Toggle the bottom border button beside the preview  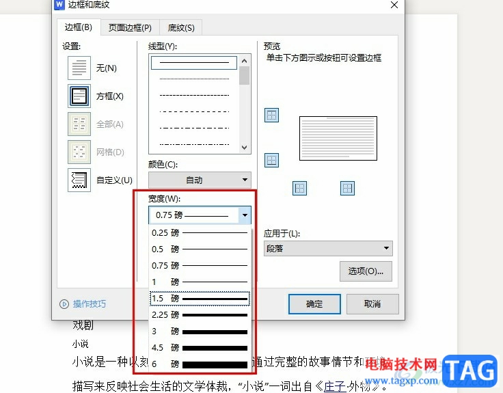[x=272, y=160]
